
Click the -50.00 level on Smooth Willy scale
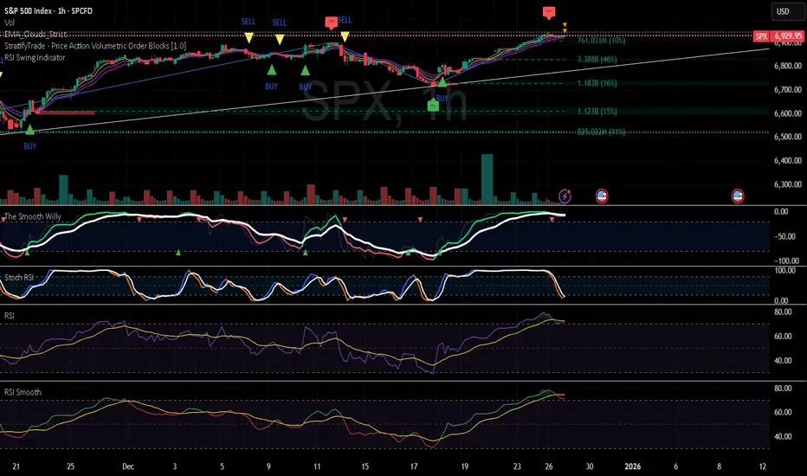point(784,236)
